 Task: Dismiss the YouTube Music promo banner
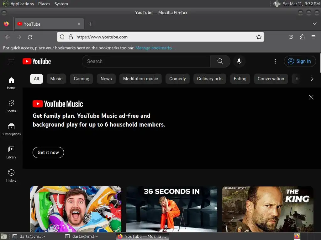coord(311,97)
